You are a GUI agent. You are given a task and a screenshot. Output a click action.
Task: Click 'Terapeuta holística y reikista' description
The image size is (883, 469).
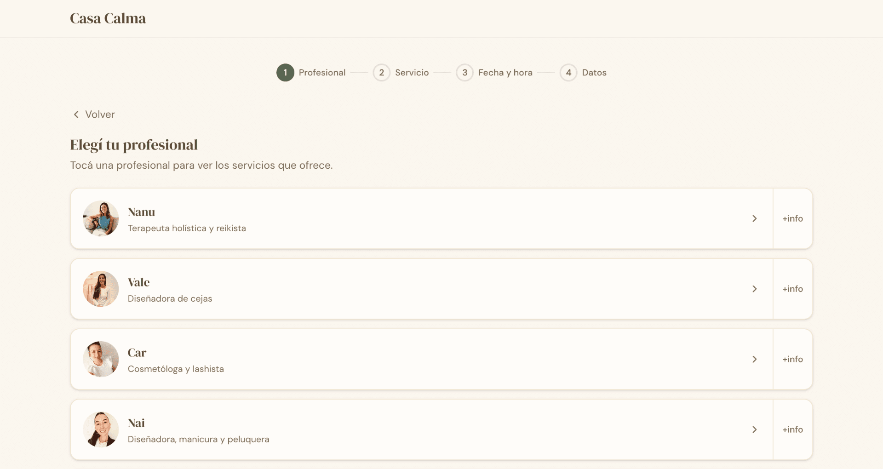(x=187, y=229)
